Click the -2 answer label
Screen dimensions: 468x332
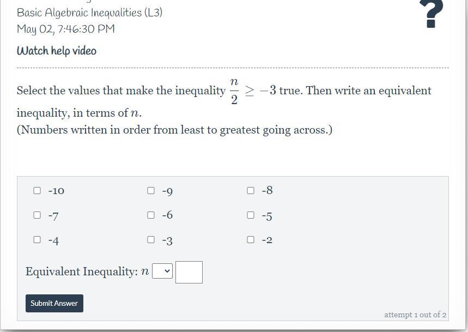[267, 240]
